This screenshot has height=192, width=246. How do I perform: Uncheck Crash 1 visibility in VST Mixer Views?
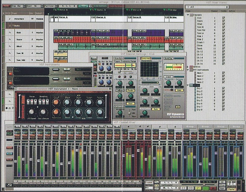(223, 42)
